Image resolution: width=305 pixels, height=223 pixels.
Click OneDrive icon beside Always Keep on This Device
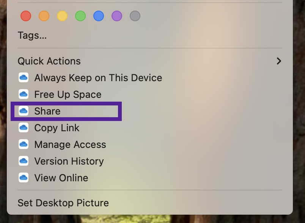point(24,78)
